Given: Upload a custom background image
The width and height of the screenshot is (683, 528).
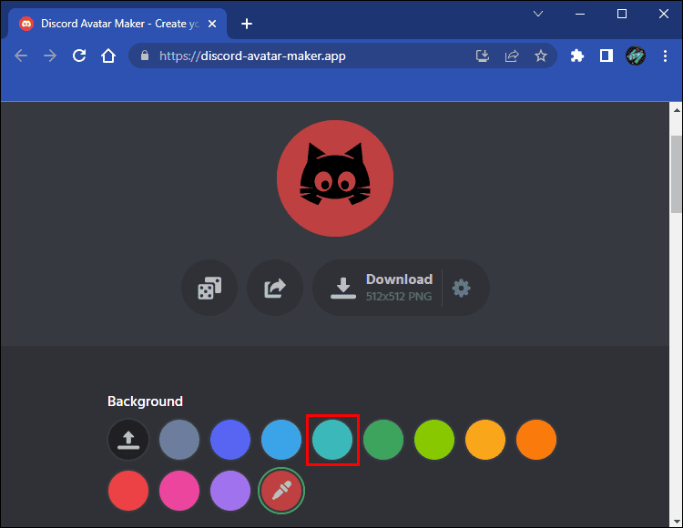Looking at the screenshot, I should [x=128, y=440].
